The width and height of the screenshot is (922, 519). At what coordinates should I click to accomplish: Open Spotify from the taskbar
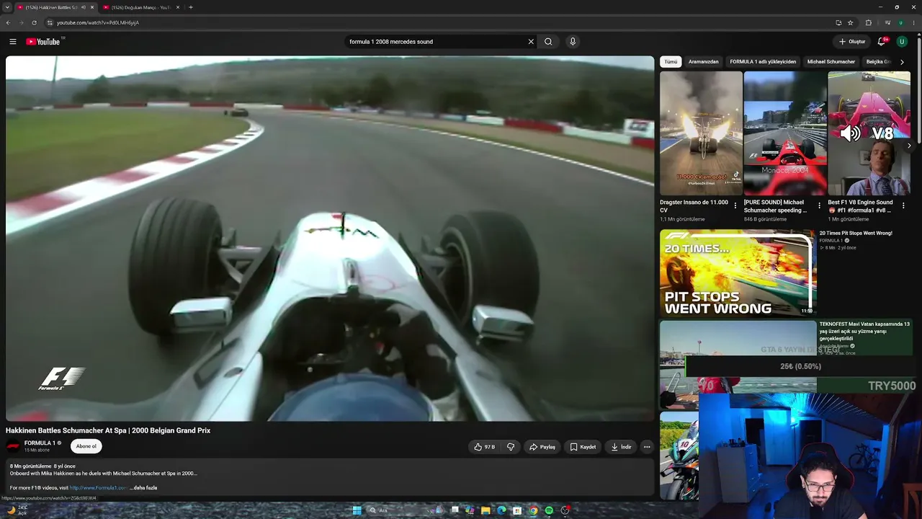(x=549, y=510)
